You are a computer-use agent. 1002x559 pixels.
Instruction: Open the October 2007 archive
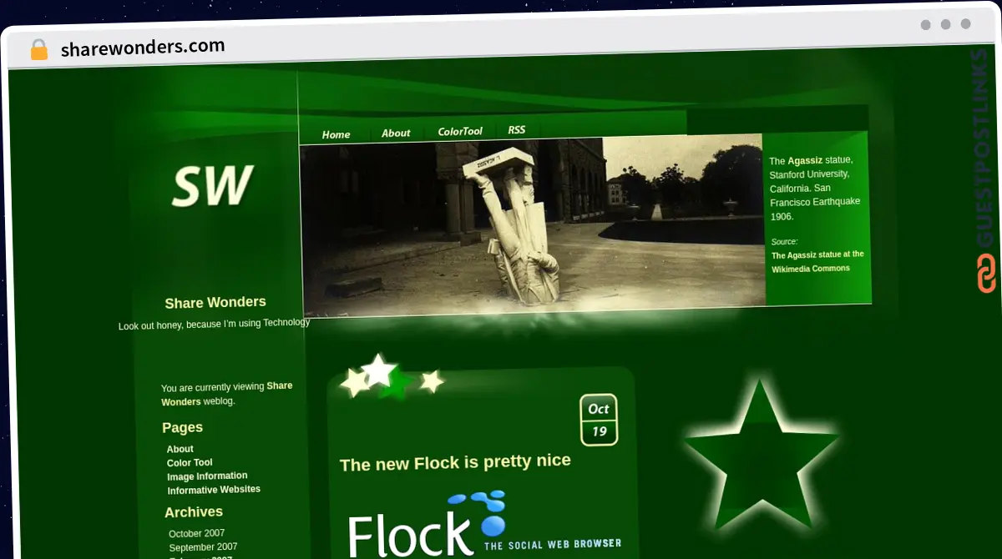coord(196,533)
